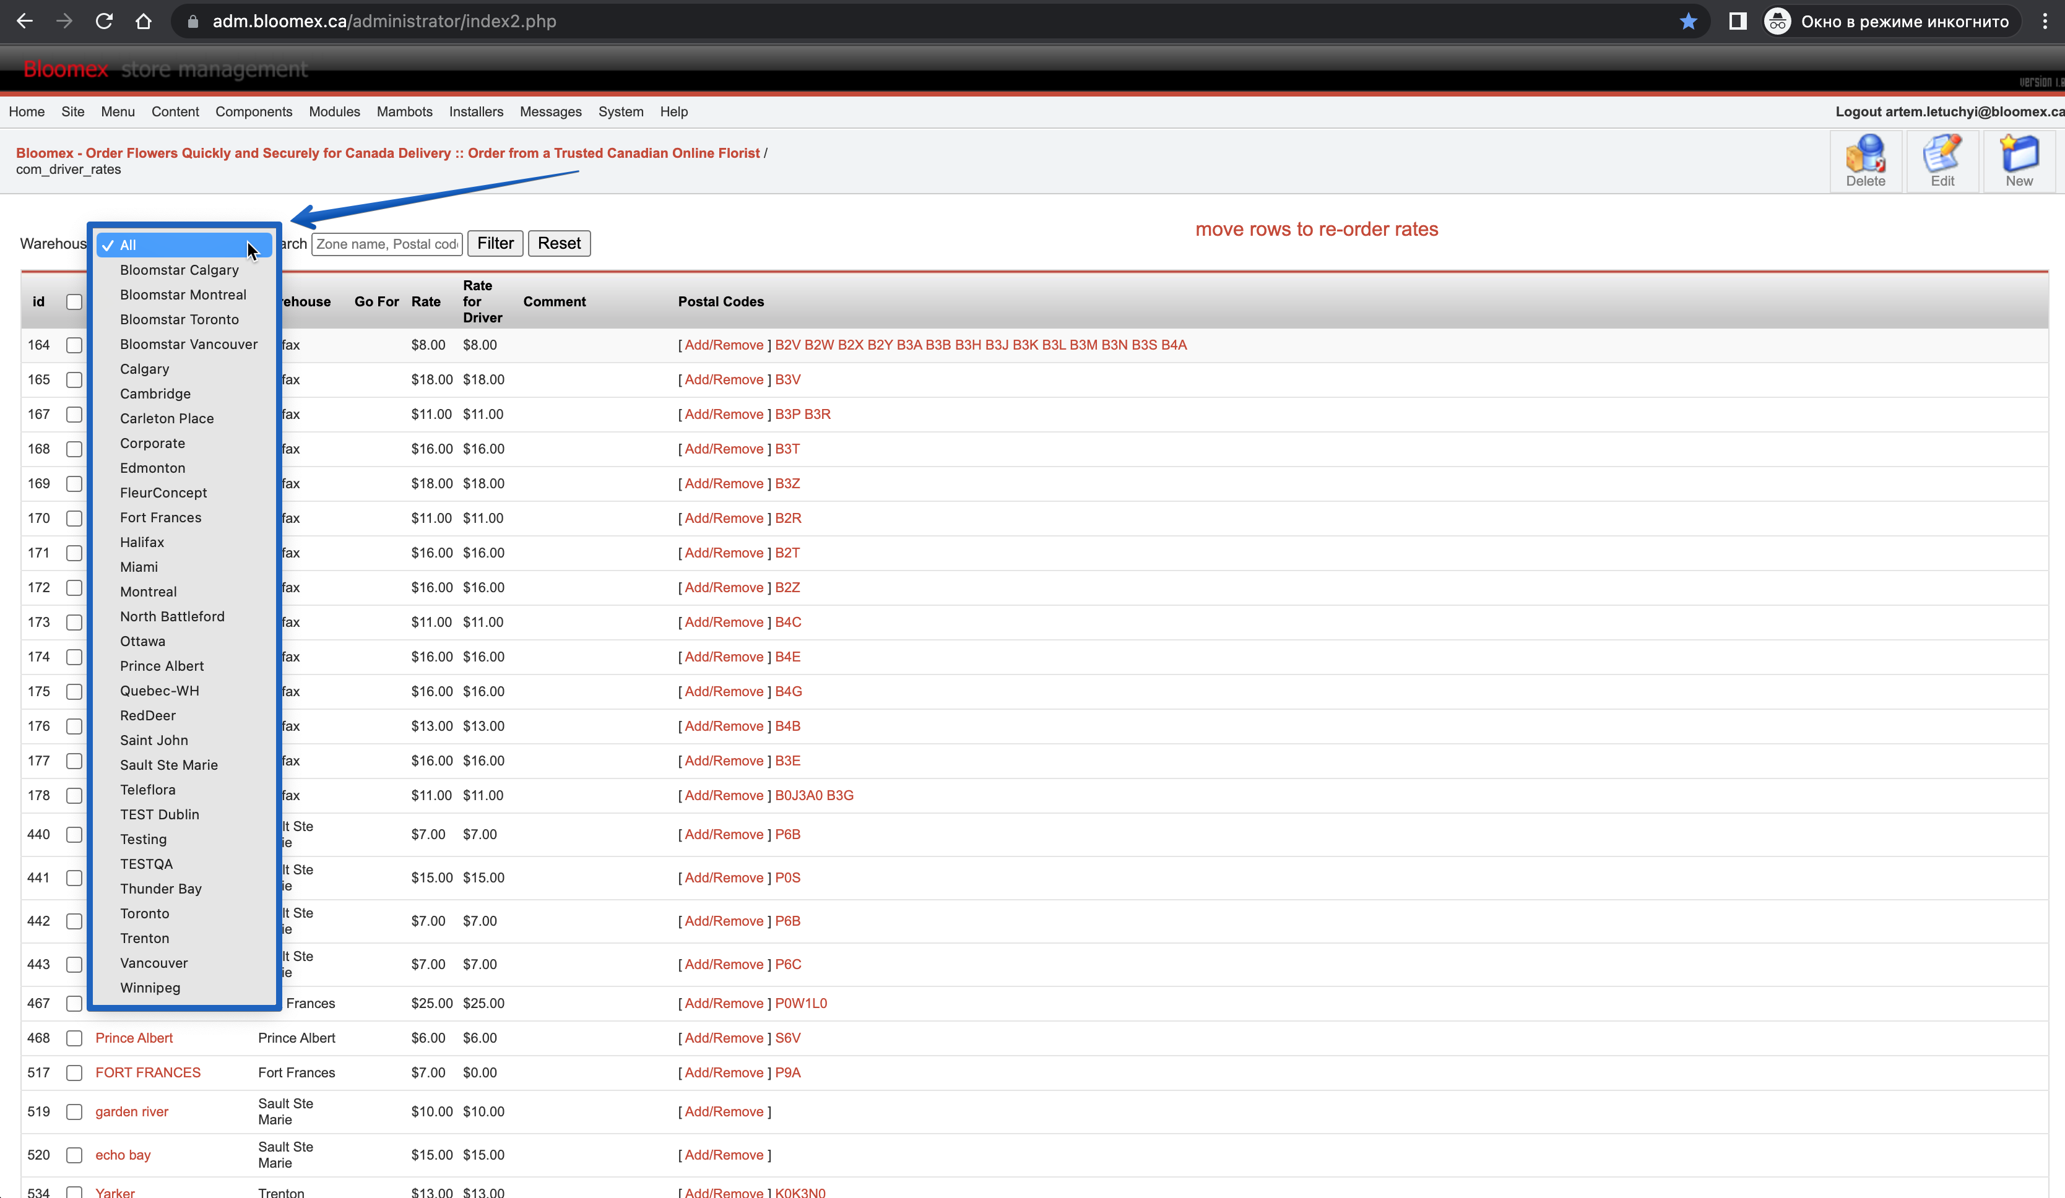Open the echo bay zone link
This screenshot has height=1198, width=2065.
pos(123,1155)
